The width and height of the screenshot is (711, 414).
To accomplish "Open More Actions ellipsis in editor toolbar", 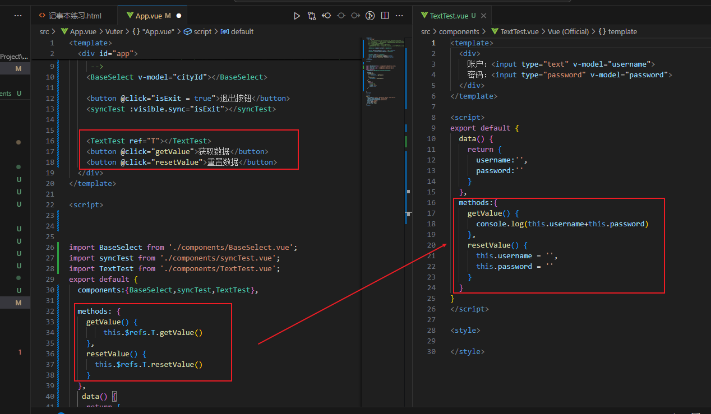I will [399, 16].
